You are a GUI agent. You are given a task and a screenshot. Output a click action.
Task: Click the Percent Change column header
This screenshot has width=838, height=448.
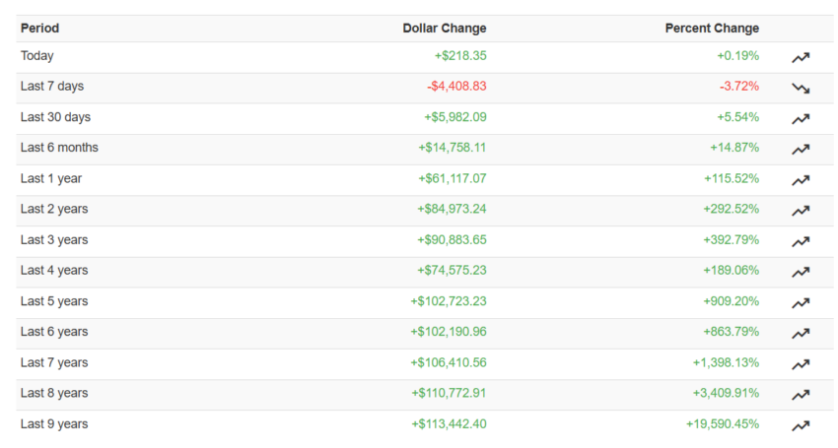pos(712,29)
